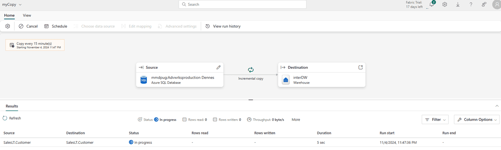
Task: Switch to the Home tab
Action: tap(9, 16)
